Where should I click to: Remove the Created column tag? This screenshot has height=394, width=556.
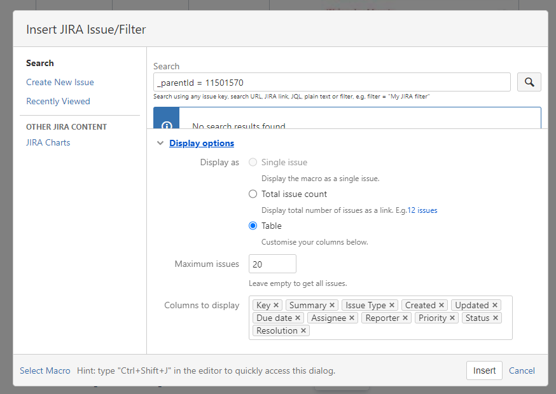(x=441, y=305)
